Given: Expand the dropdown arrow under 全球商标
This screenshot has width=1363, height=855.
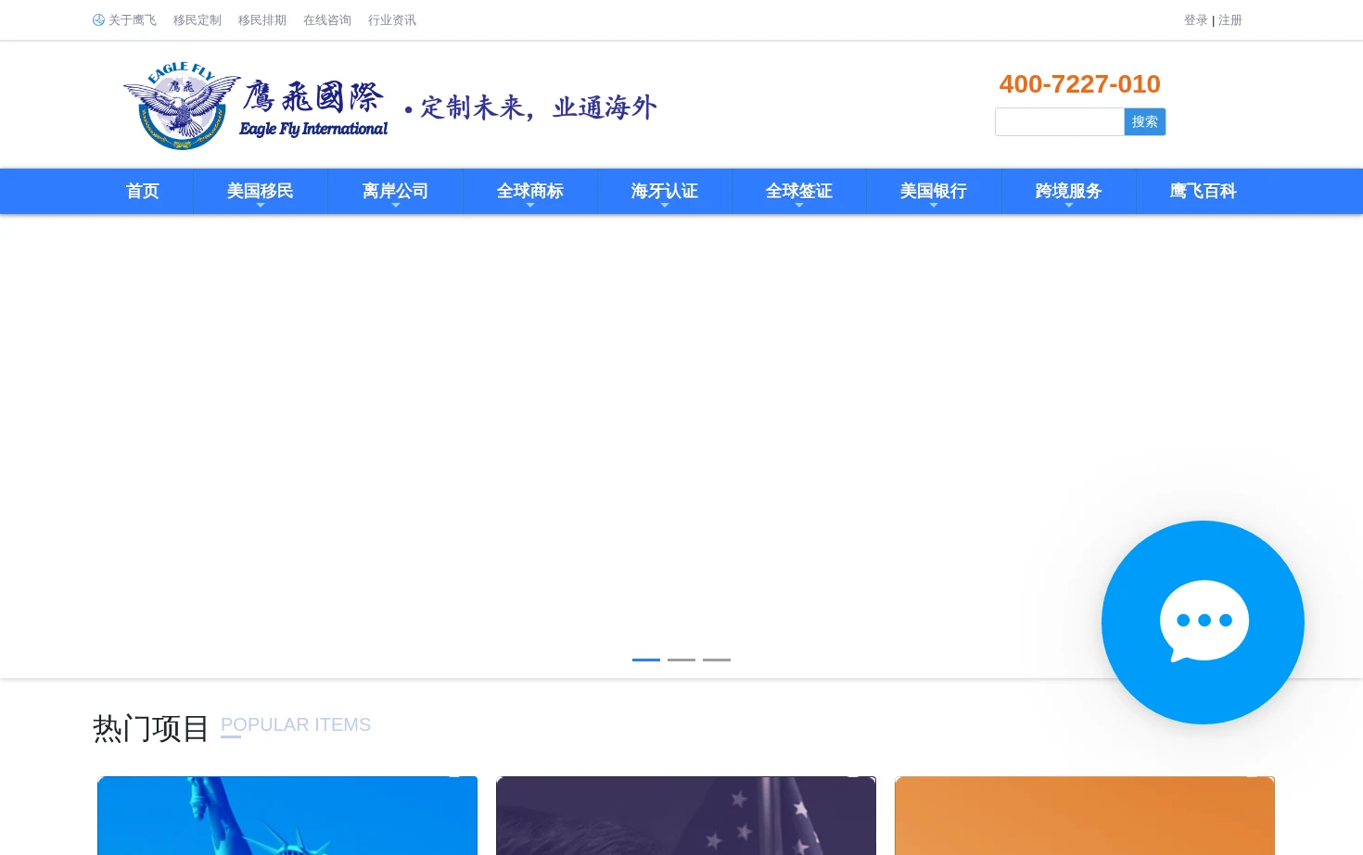Looking at the screenshot, I should coord(530,206).
